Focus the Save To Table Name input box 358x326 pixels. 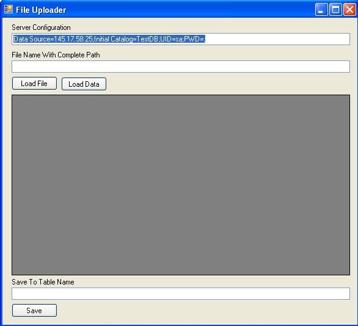(x=181, y=294)
